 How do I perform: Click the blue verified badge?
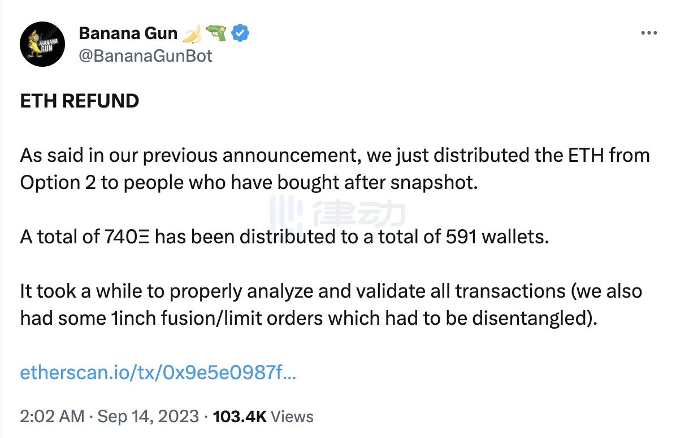240,32
